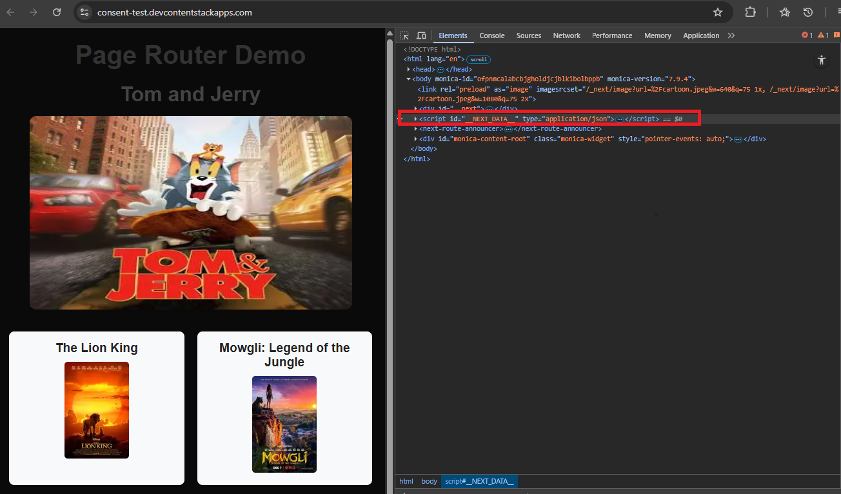This screenshot has width=841, height=494.
Task: Click the accessibility person icon
Action: pos(821,60)
